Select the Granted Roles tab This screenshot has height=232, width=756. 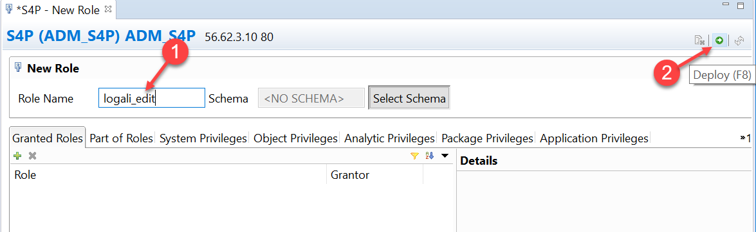pyautogui.click(x=47, y=138)
